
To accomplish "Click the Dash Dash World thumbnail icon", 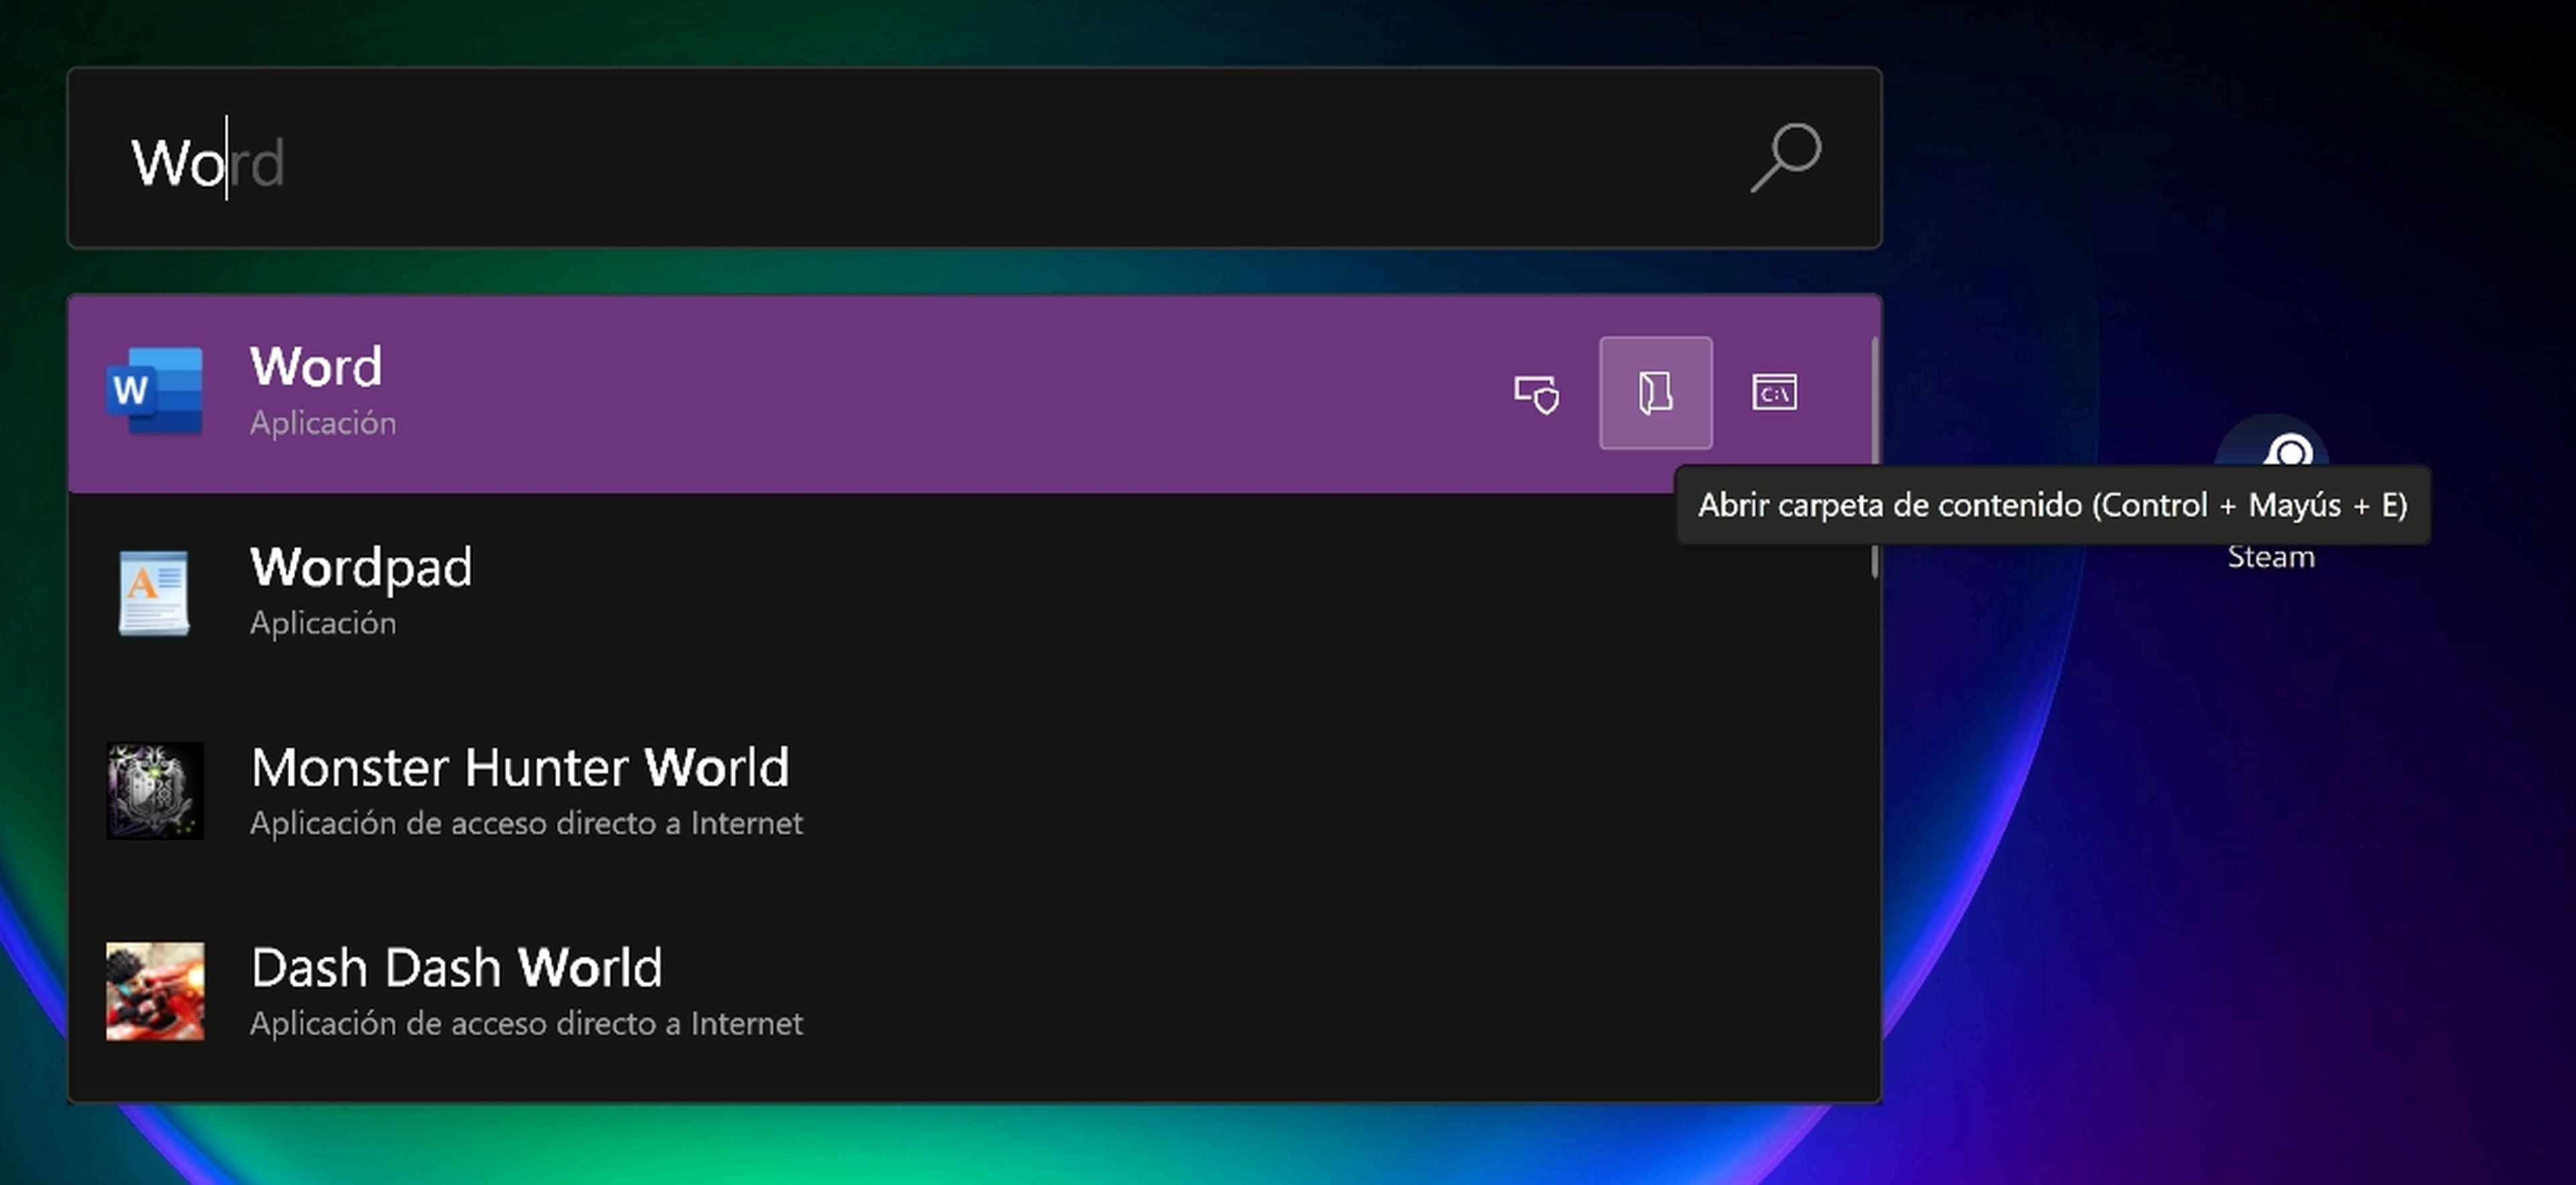I will pyautogui.click(x=155, y=991).
